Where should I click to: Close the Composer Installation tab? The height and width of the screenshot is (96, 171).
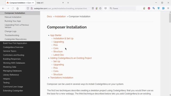[33, 3]
